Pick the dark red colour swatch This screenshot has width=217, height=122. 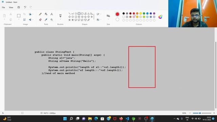tap(130, 14)
